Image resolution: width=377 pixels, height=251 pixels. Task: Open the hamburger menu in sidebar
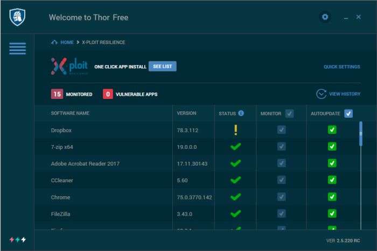pos(18,48)
